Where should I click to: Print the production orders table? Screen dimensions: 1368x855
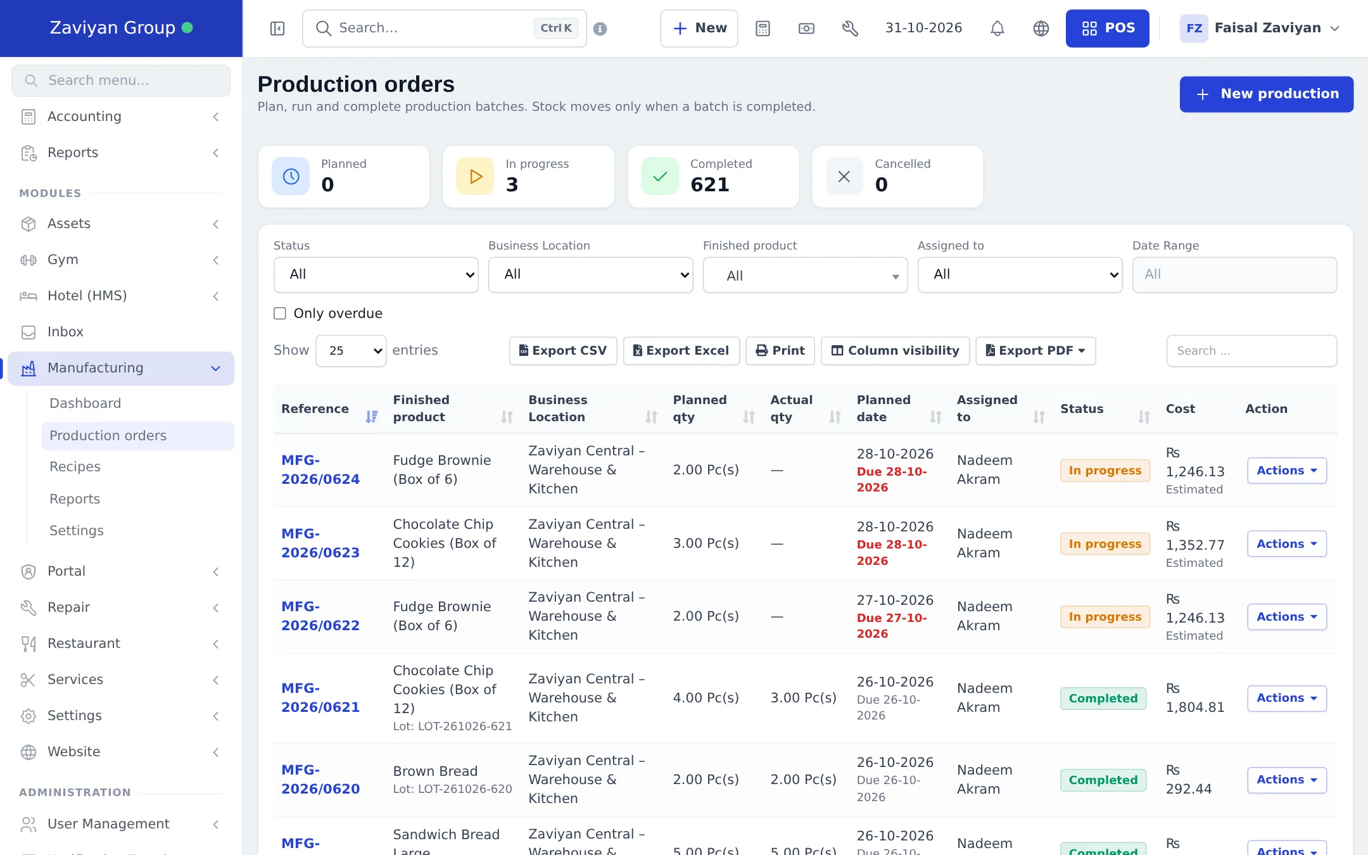pyautogui.click(x=780, y=350)
